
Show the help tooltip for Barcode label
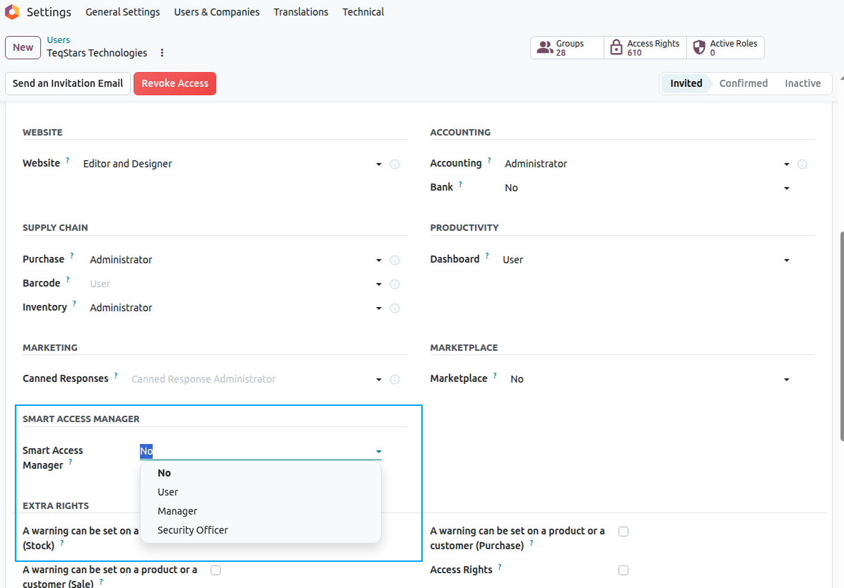coord(68,280)
